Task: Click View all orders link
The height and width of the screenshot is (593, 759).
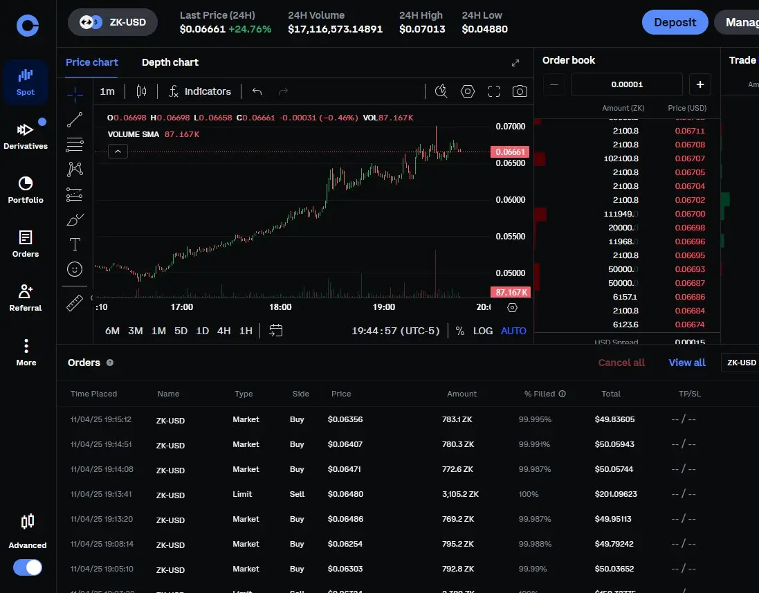Action: (x=687, y=363)
